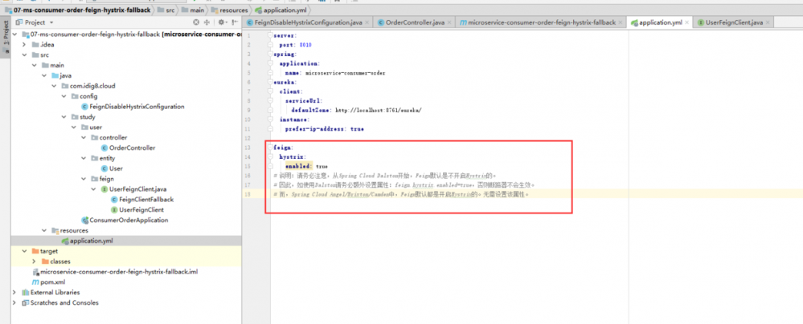Select the UserFeignClient interface in tree
803x324 pixels.
point(137,209)
